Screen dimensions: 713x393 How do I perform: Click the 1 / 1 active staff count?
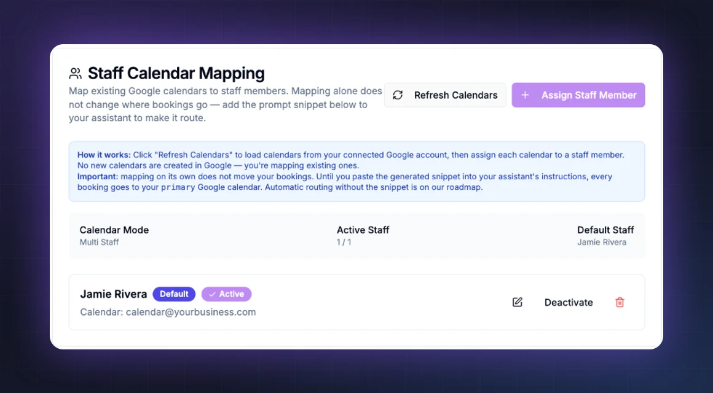point(344,242)
